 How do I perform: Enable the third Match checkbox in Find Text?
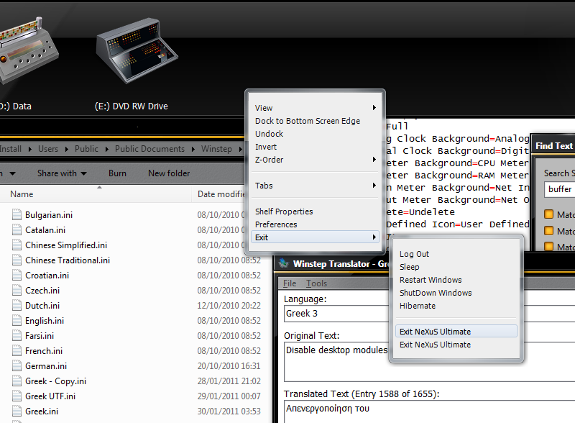pos(549,247)
